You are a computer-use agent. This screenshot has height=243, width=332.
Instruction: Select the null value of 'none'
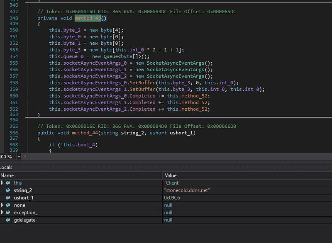click(168, 205)
